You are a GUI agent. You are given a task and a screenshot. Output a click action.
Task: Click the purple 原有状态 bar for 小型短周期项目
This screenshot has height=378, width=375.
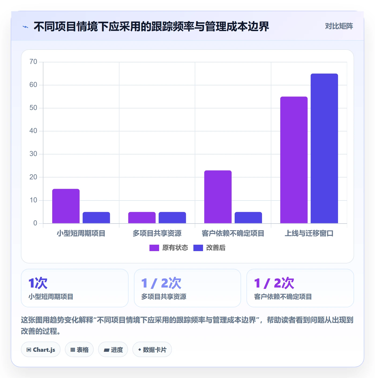66,206
